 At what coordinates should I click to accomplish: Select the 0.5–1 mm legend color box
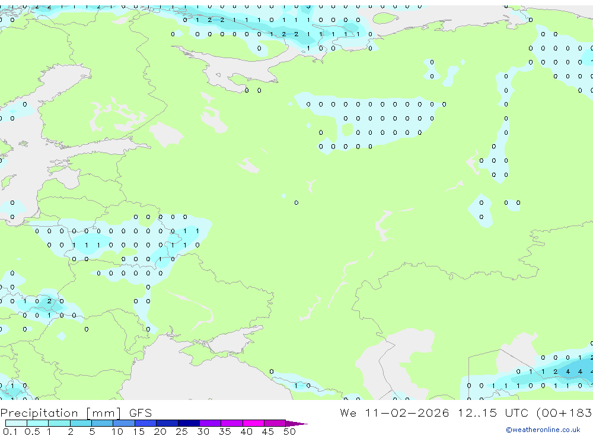point(38,423)
